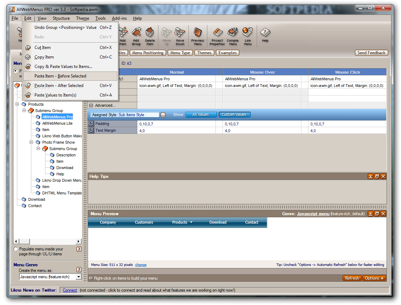Click Customers in the Menu Preview
The width and height of the screenshot is (401, 305).
pyautogui.click(x=144, y=222)
